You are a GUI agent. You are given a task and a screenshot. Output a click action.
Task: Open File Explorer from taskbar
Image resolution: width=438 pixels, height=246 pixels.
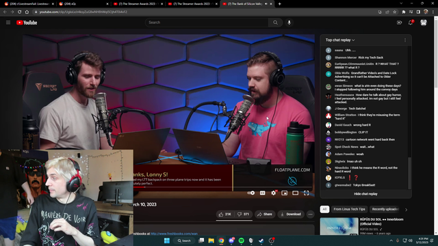tap(211, 241)
